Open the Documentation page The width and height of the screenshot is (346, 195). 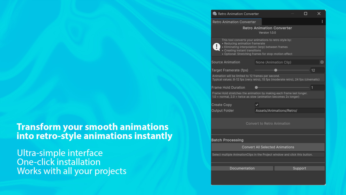point(242,168)
